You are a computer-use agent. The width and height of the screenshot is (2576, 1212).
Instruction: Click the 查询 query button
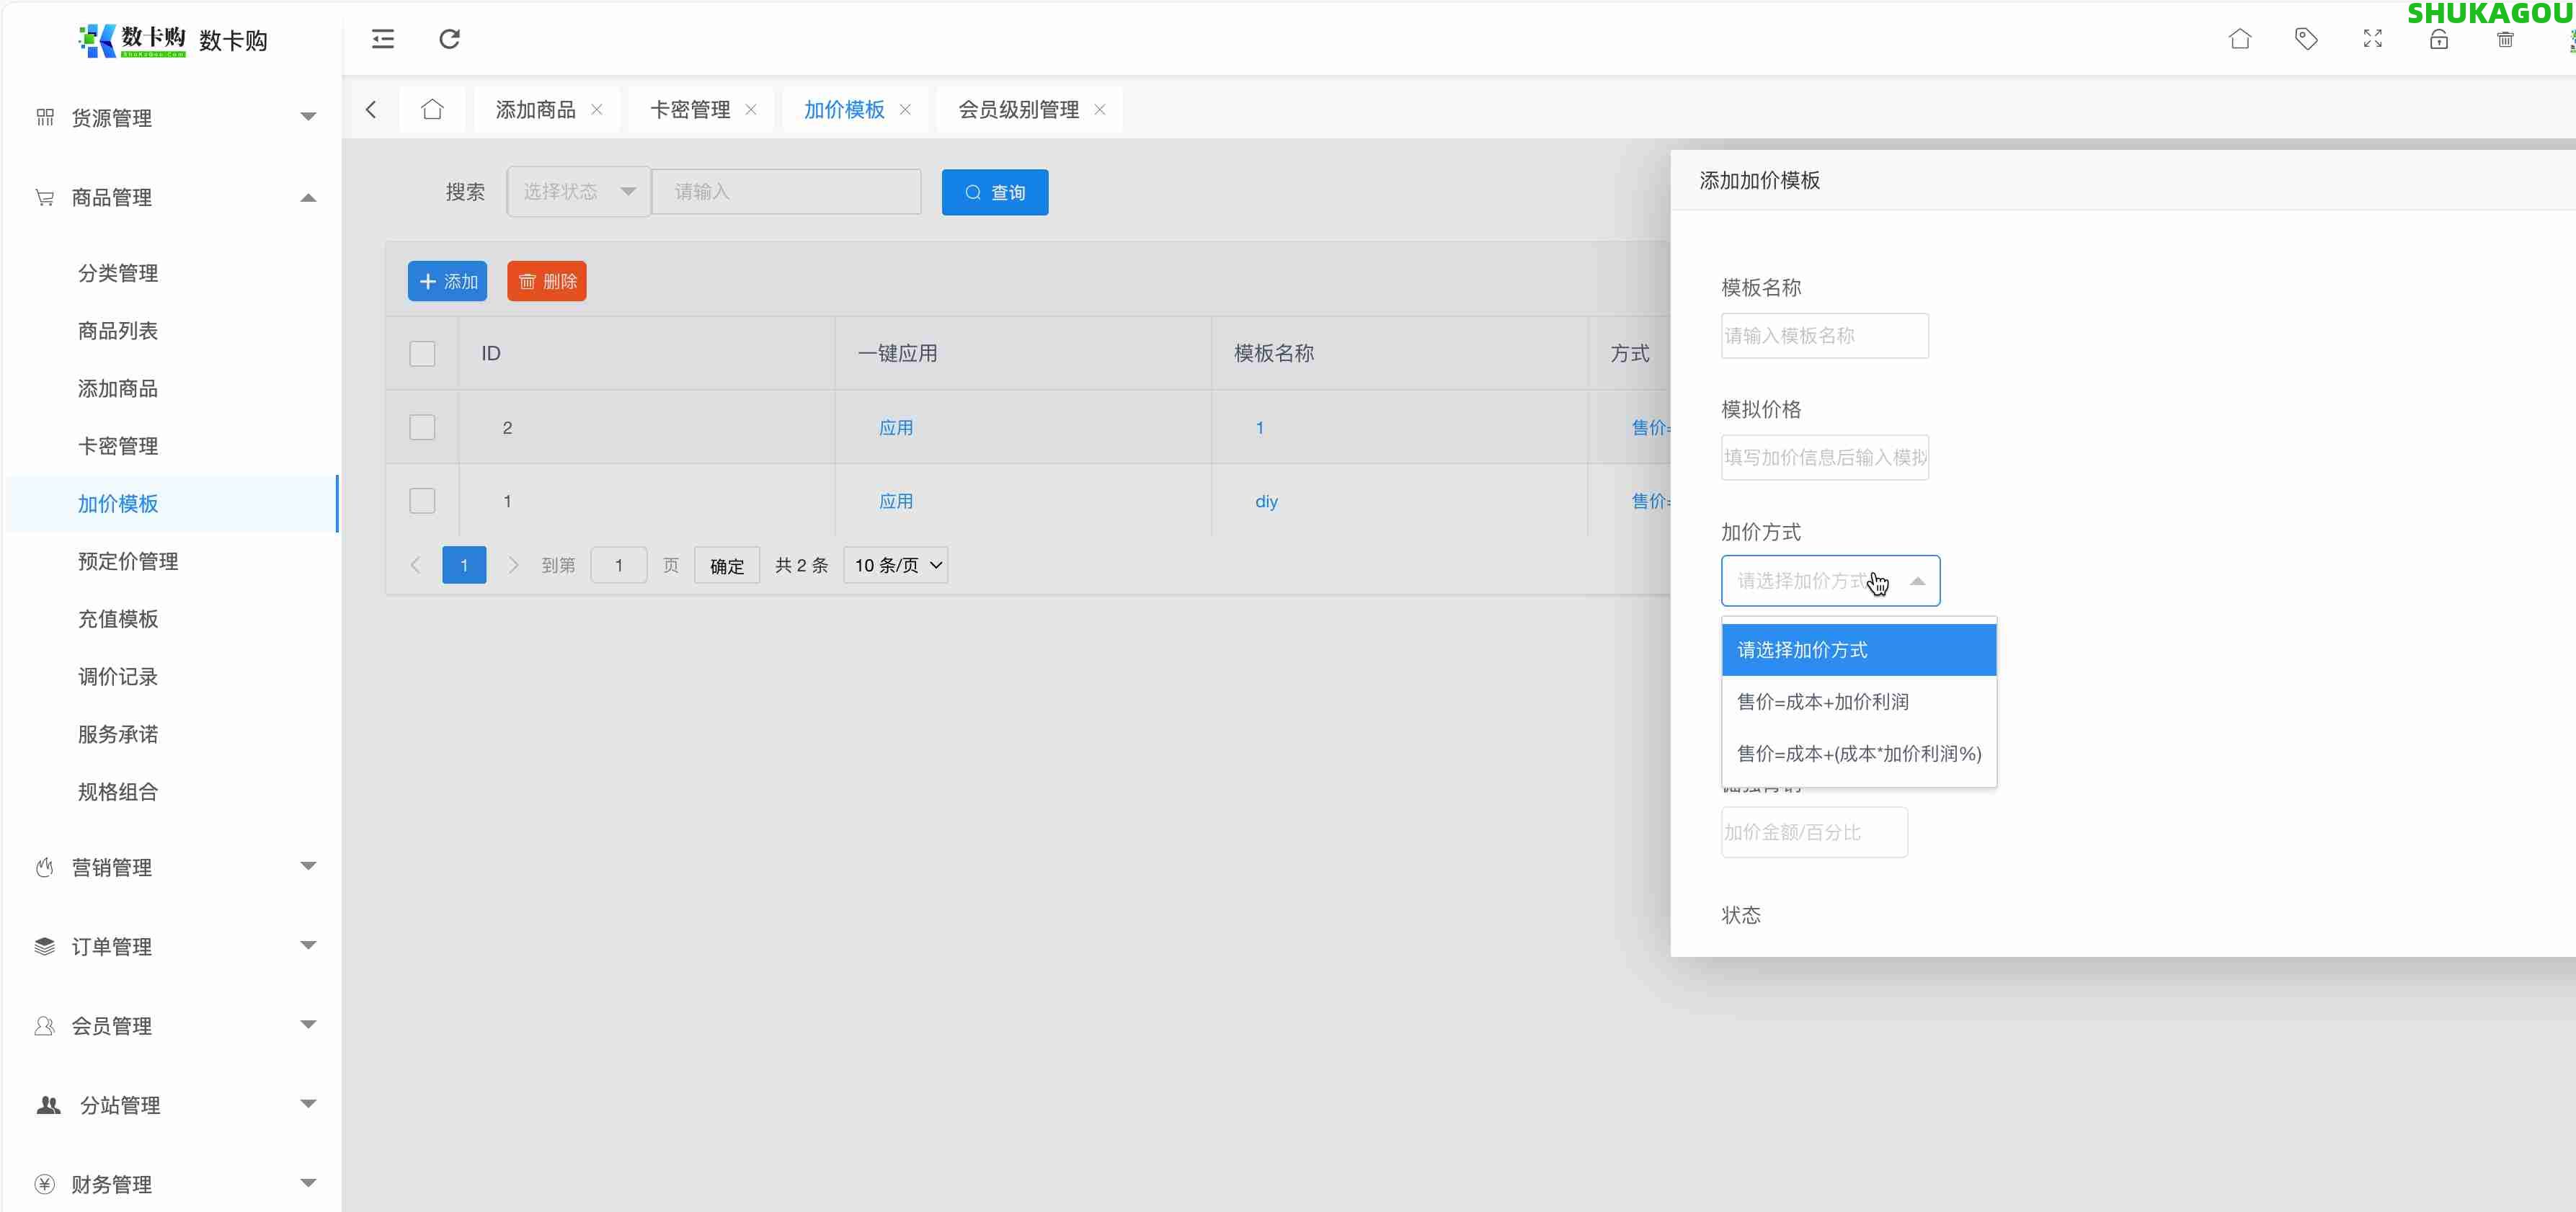coord(994,191)
